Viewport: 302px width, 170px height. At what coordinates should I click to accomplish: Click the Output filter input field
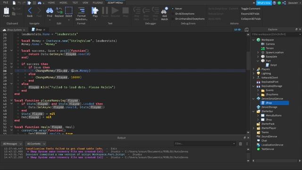[205, 144]
